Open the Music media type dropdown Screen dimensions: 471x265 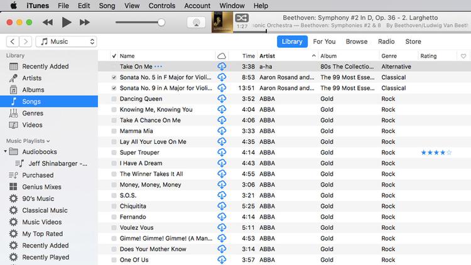(x=66, y=41)
